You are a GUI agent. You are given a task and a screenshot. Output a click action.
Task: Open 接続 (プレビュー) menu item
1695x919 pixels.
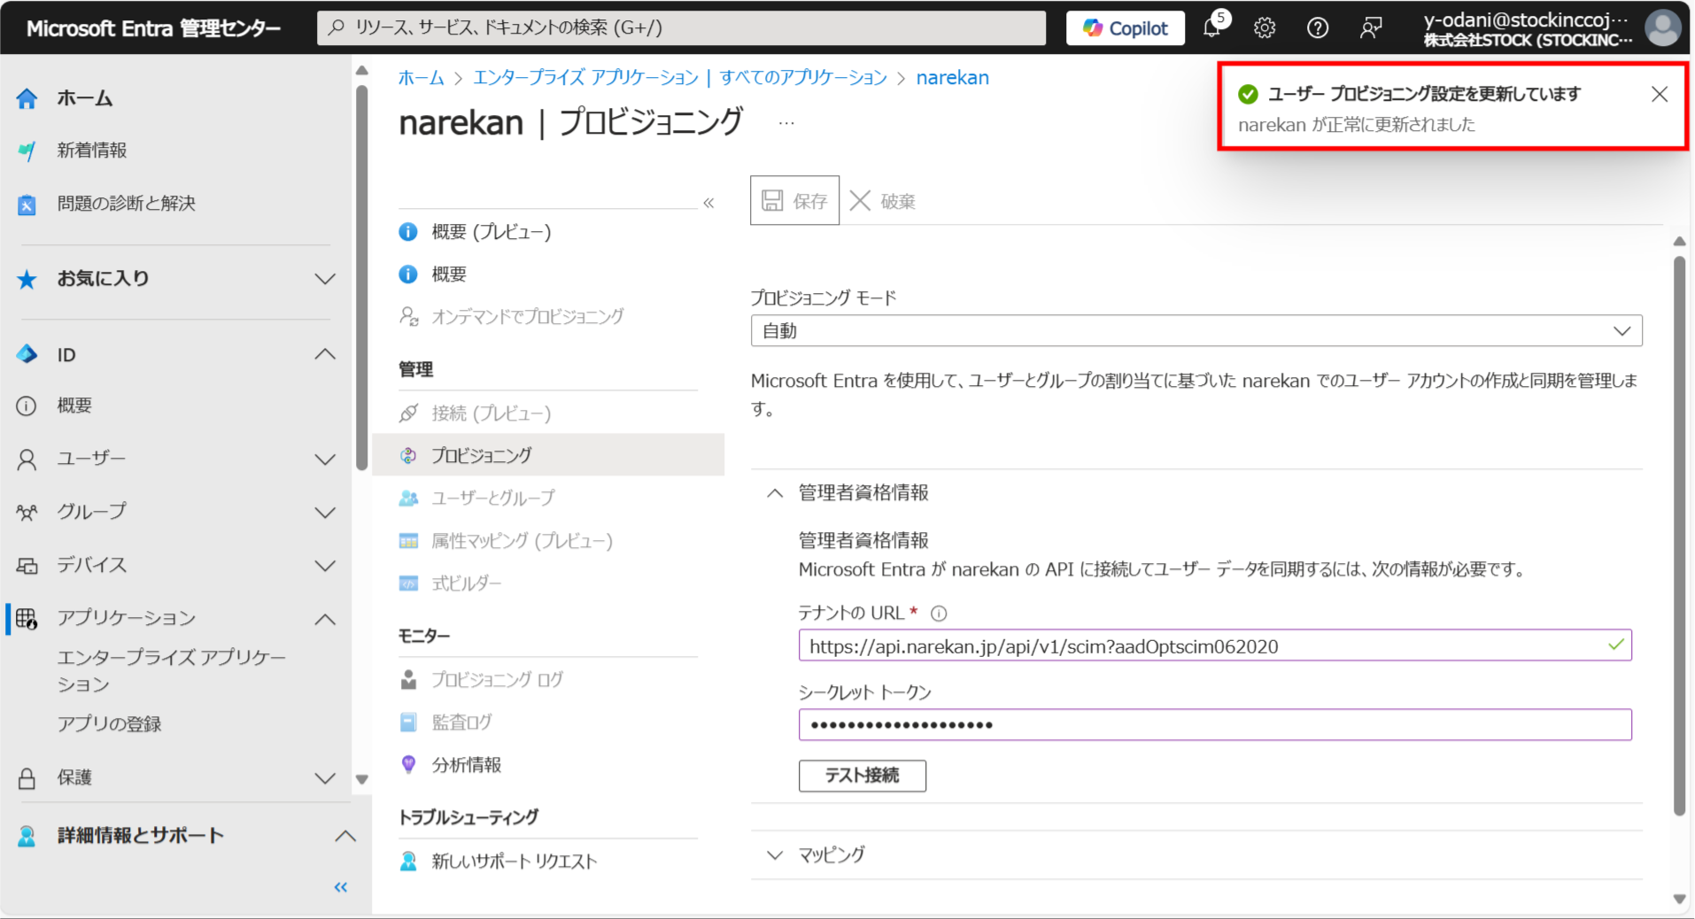click(491, 413)
